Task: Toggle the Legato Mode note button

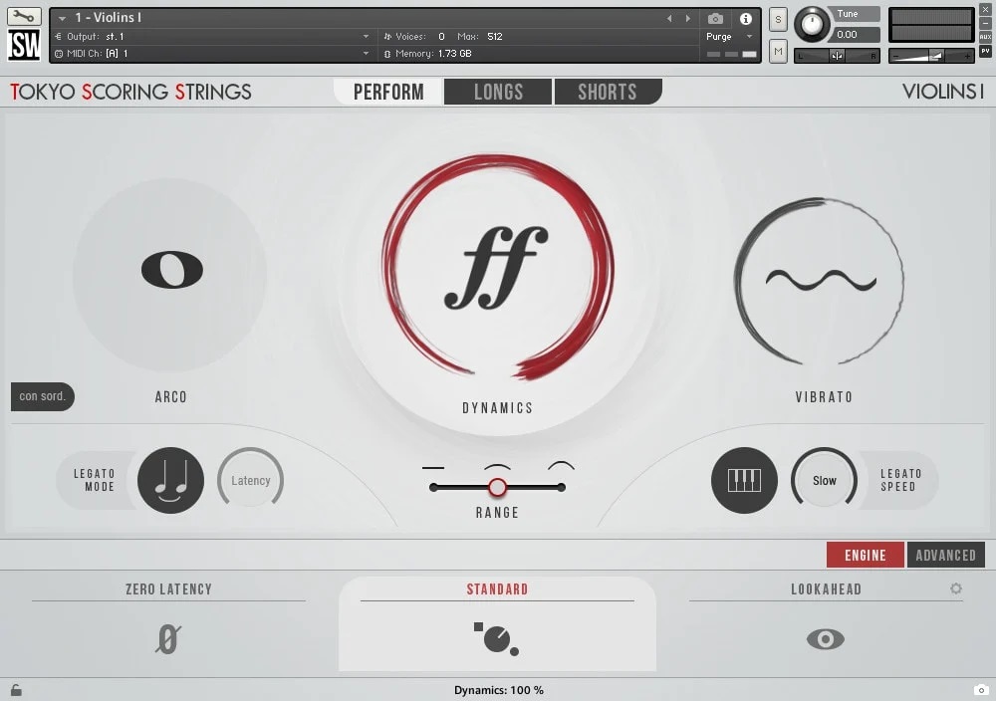Action: pos(170,480)
